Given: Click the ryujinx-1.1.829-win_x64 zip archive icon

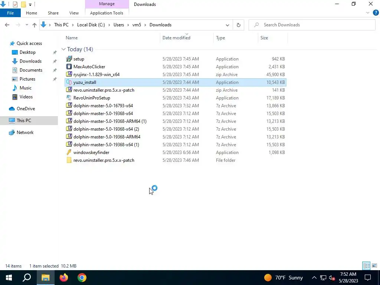Looking at the screenshot, I should (69, 74).
